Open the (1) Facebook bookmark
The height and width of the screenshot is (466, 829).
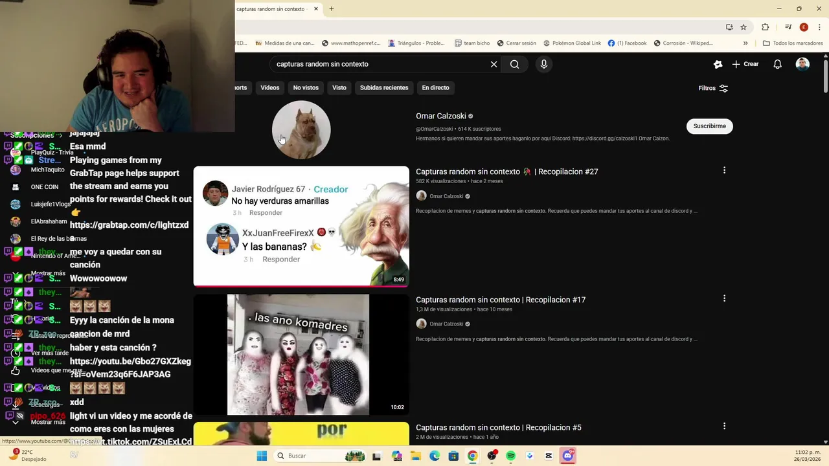627,43
